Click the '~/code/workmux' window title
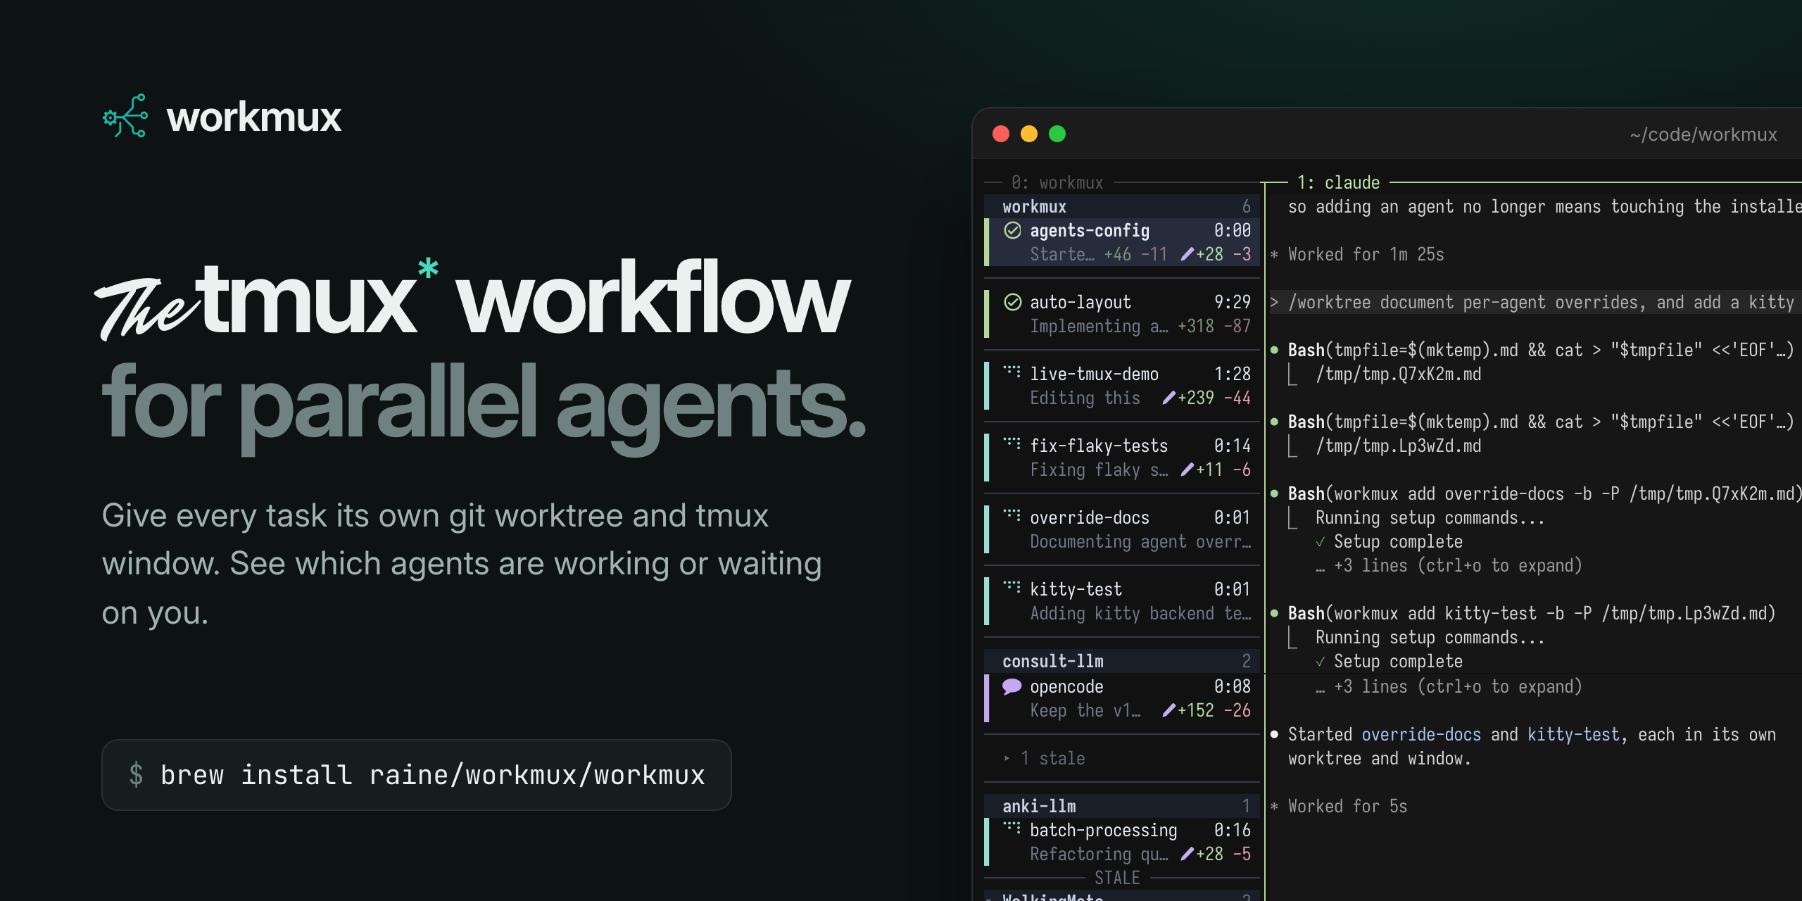Image resolution: width=1802 pixels, height=901 pixels. coord(1703,134)
